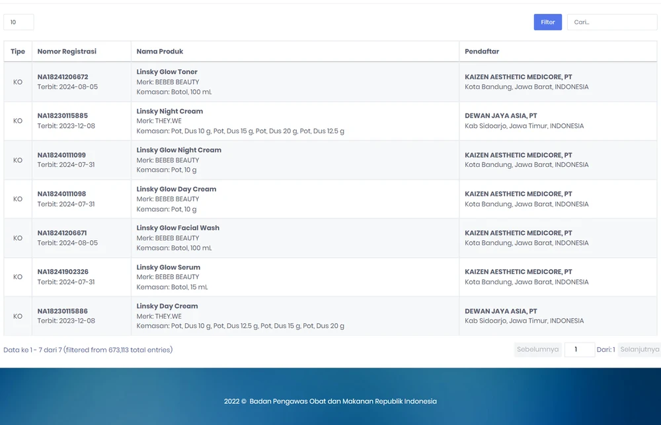Select registration number NA18241206672

click(x=63, y=77)
